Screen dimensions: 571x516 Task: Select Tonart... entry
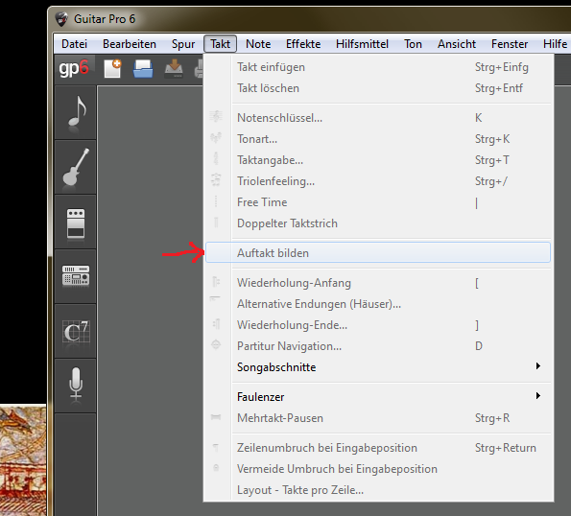(378, 139)
